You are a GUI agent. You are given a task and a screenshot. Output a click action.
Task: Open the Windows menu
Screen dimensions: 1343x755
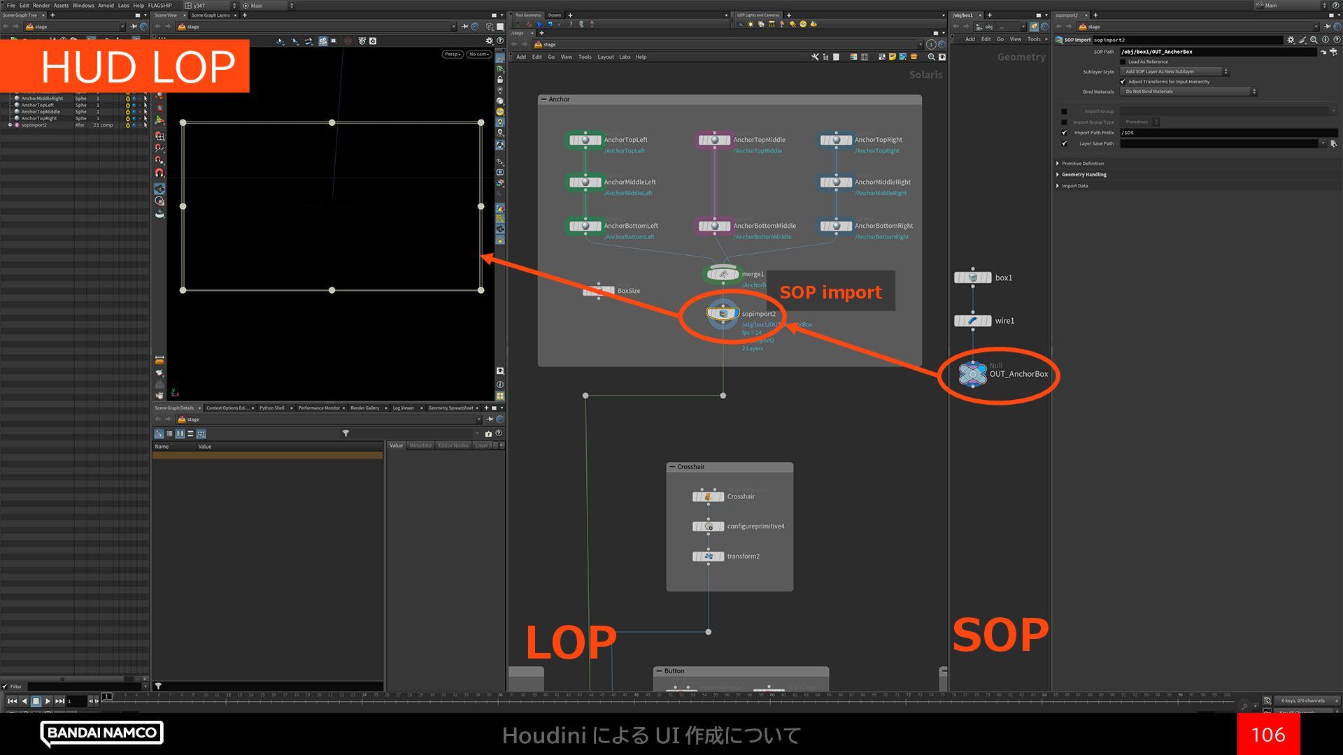(83, 5)
